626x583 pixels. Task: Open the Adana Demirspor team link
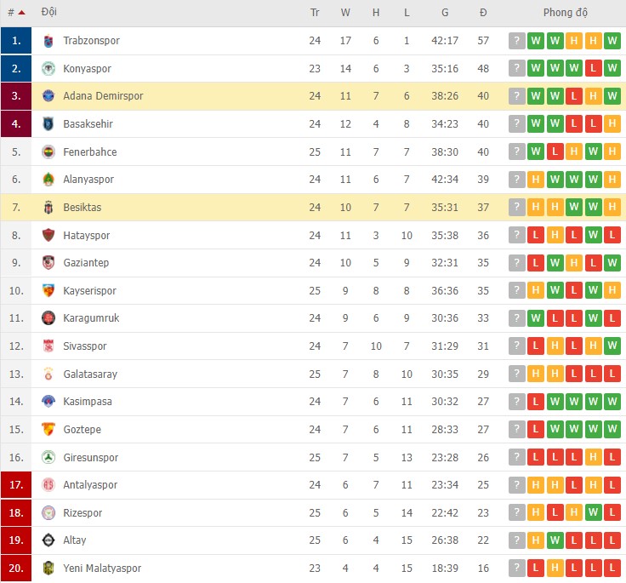coord(103,96)
